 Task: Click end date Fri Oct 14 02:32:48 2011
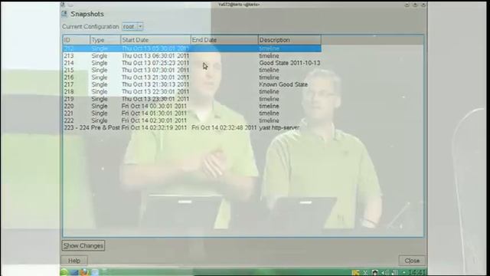[x=224, y=128]
